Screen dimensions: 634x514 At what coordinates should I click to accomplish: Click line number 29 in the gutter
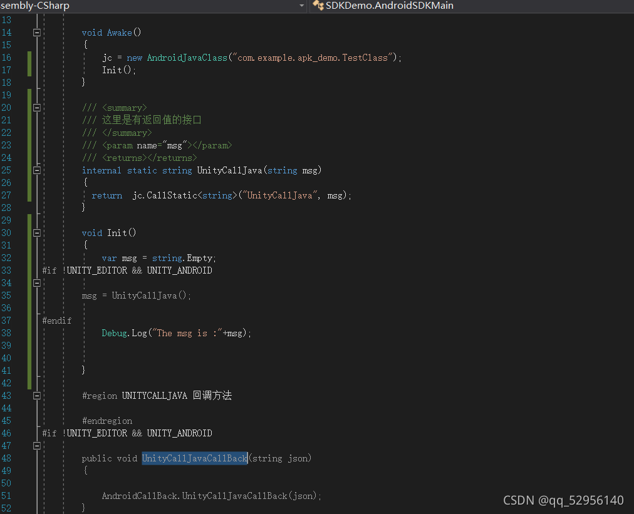pyautogui.click(x=6, y=220)
